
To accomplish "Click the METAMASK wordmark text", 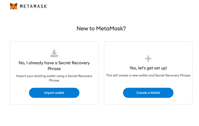I will 33,6.
